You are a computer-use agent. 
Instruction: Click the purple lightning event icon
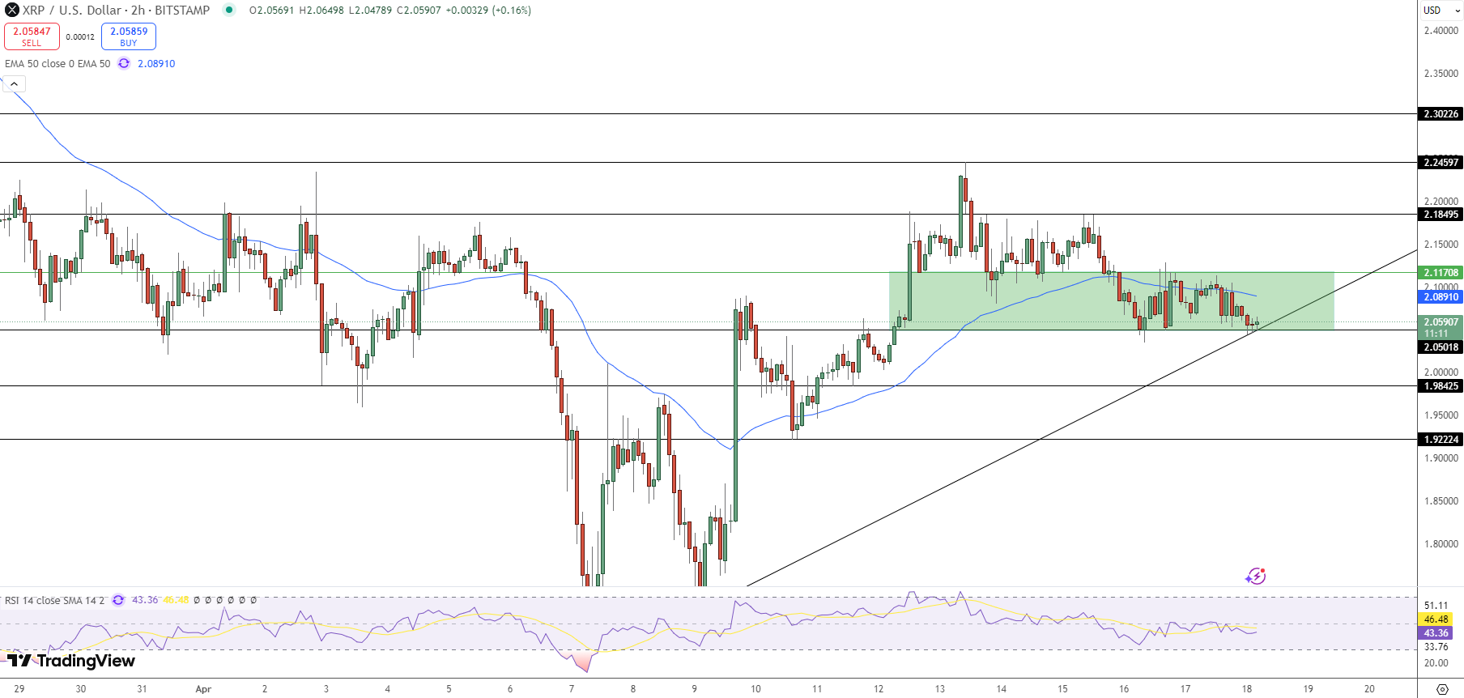1255,576
